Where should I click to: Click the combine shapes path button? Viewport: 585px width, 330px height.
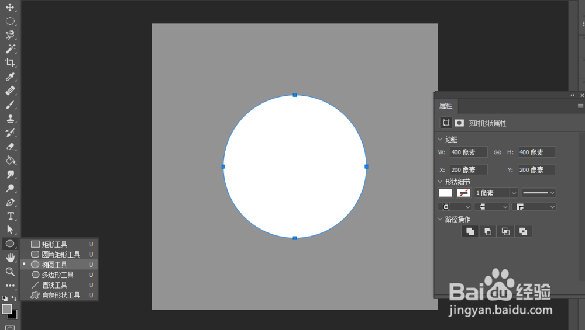point(470,232)
